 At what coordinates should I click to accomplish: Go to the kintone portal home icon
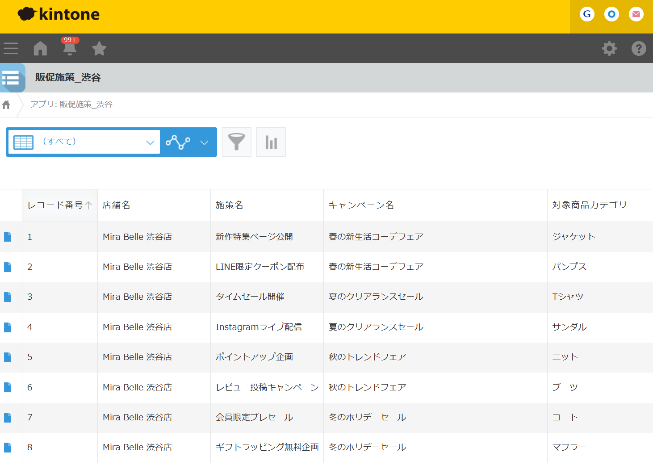coord(40,48)
